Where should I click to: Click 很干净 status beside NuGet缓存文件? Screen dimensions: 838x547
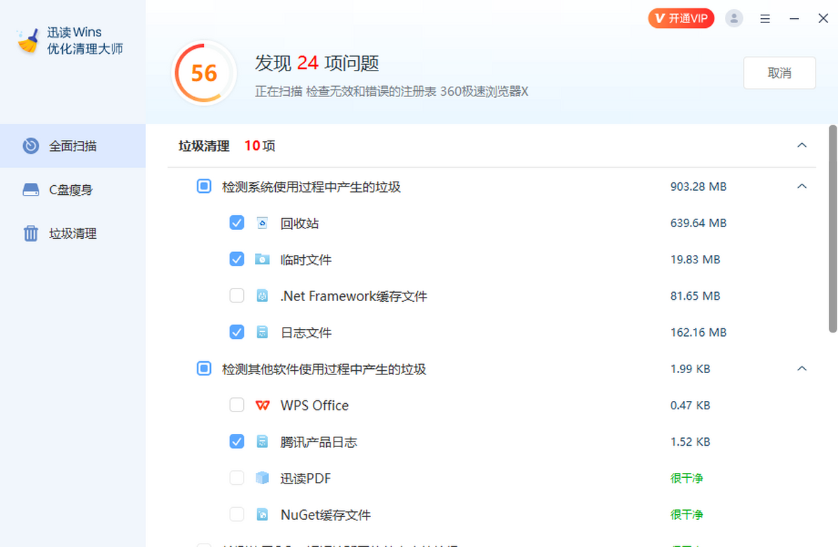686,515
